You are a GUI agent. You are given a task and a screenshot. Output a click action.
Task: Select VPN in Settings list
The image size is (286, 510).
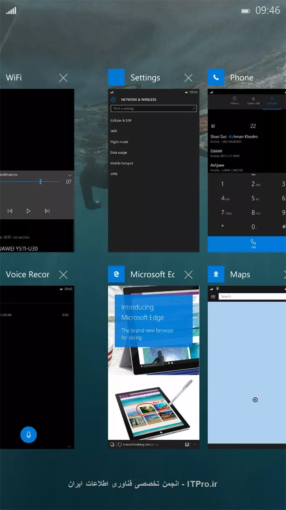click(x=113, y=174)
